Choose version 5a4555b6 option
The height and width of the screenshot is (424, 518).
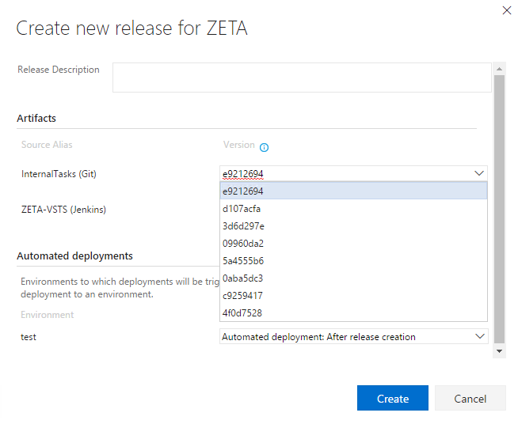352,261
